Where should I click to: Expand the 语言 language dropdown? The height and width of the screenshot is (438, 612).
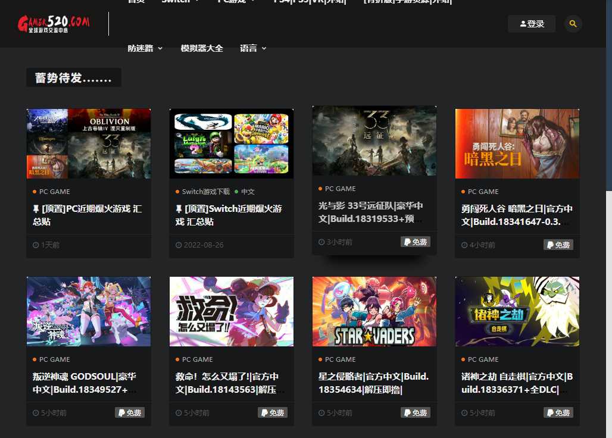253,48
